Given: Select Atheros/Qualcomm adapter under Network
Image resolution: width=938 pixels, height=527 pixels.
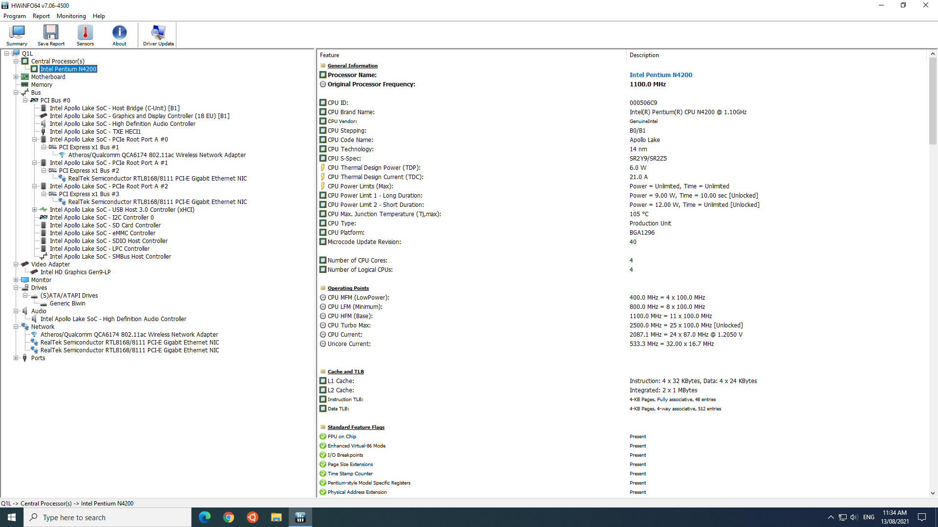Looking at the screenshot, I should [x=129, y=335].
